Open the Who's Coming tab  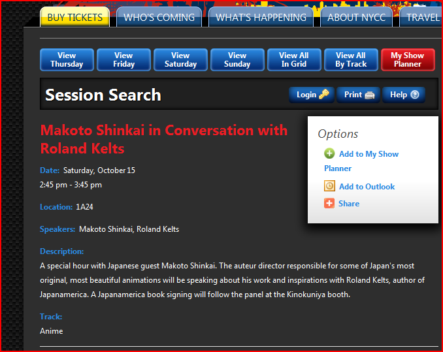159,18
